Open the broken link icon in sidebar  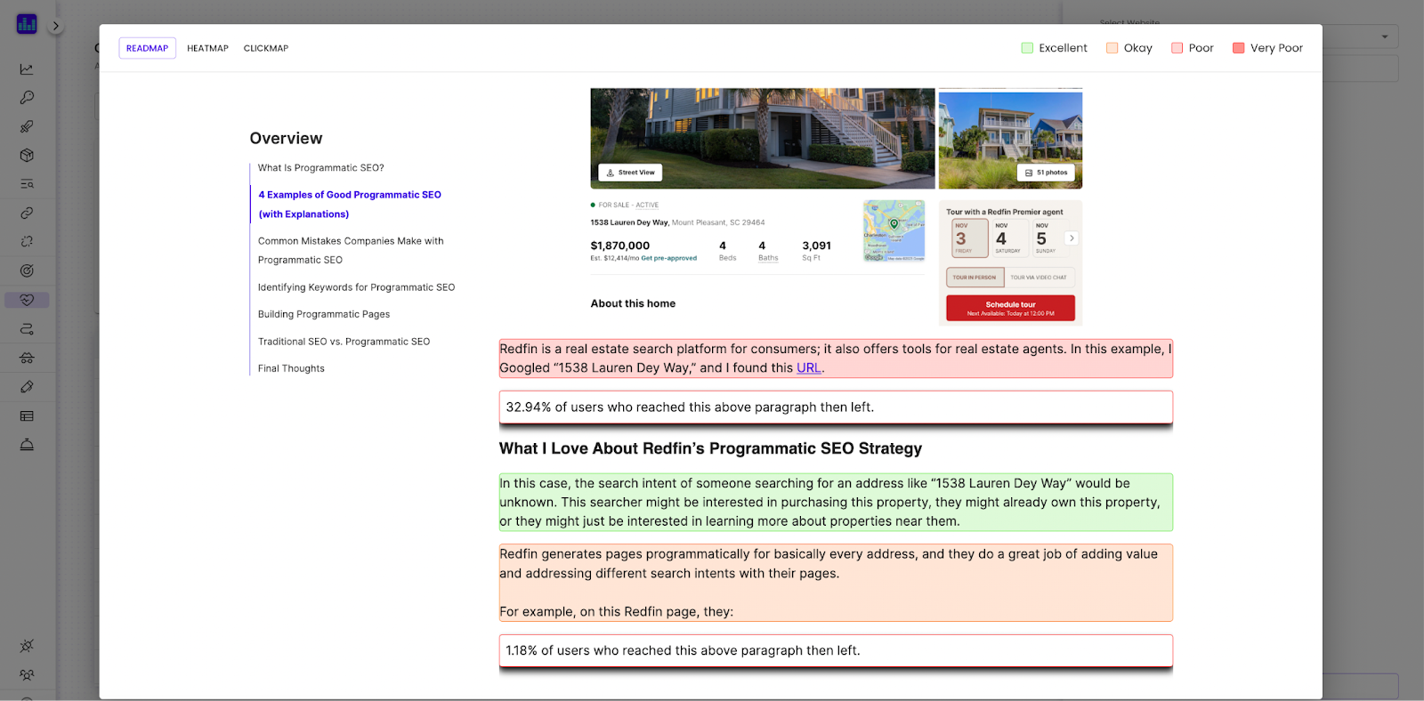pyautogui.click(x=27, y=242)
